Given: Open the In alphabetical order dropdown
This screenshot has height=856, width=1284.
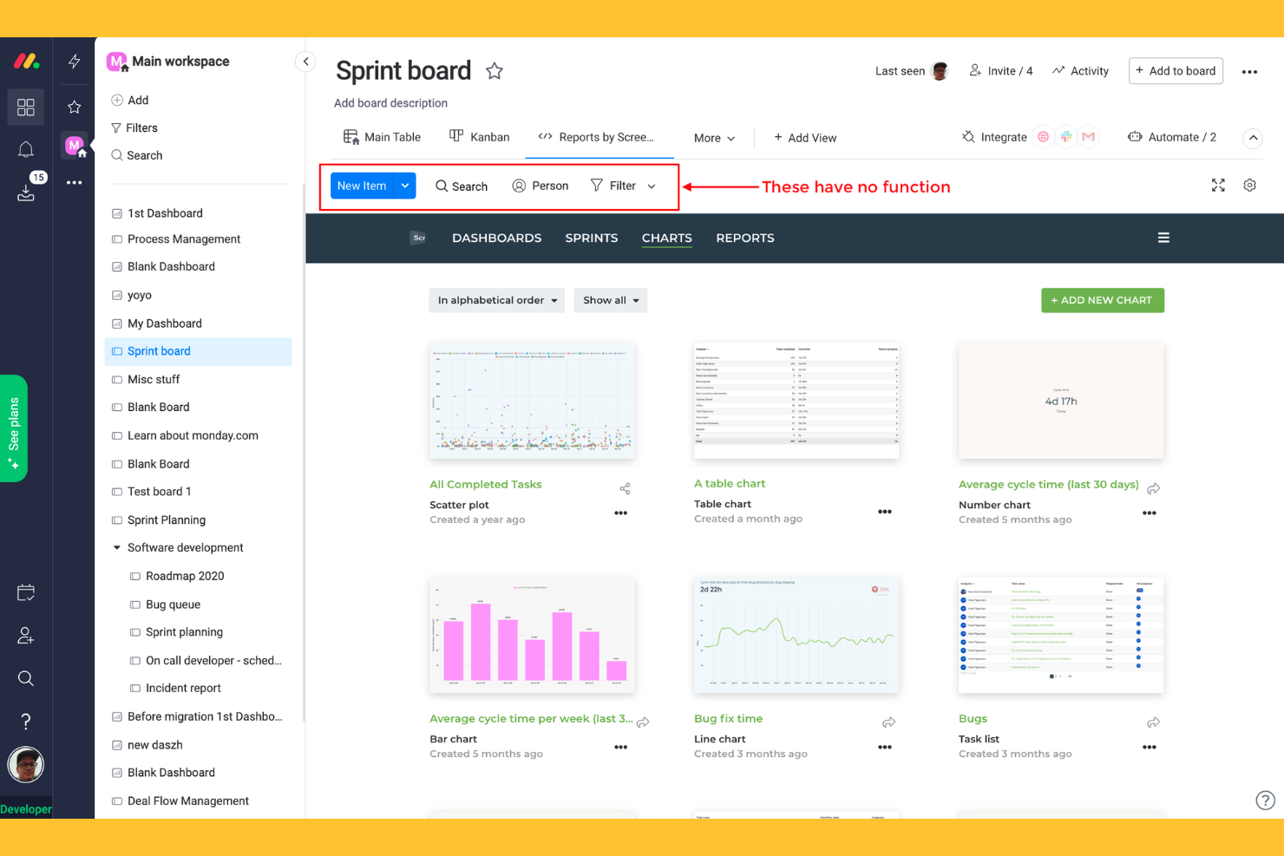Looking at the screenshot, I should pyautogui.click(x=496, y=300).
